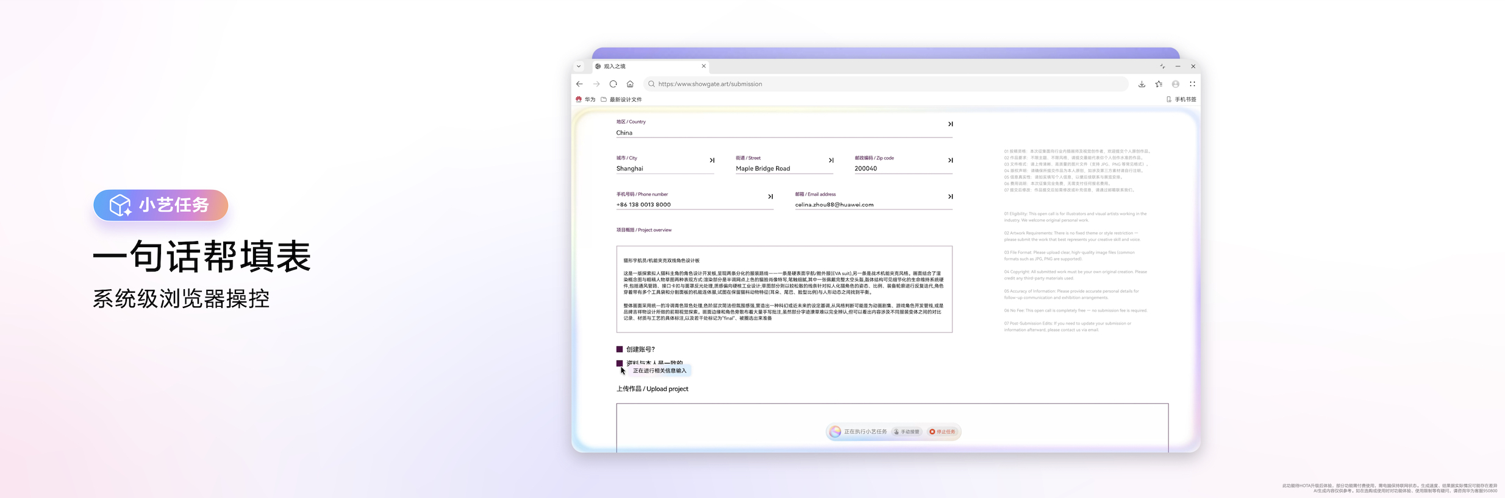Click the Phone number field arrow icon
This screenshot has height=498, width=1505.
click(x=770, y=197)
